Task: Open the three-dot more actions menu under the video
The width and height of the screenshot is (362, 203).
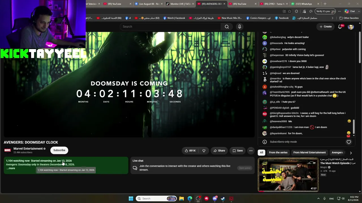Action: [251, 151]
